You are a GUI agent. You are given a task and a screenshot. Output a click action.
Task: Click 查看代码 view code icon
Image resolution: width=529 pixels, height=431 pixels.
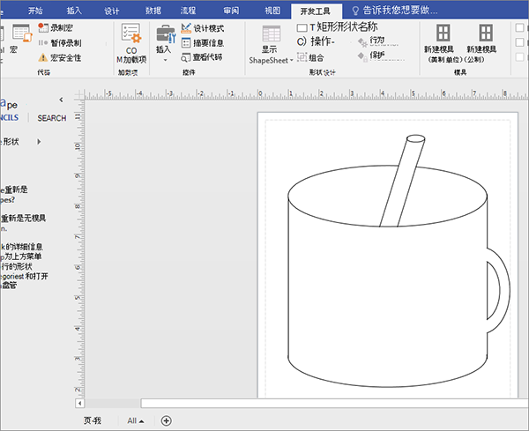click(186, 57)
